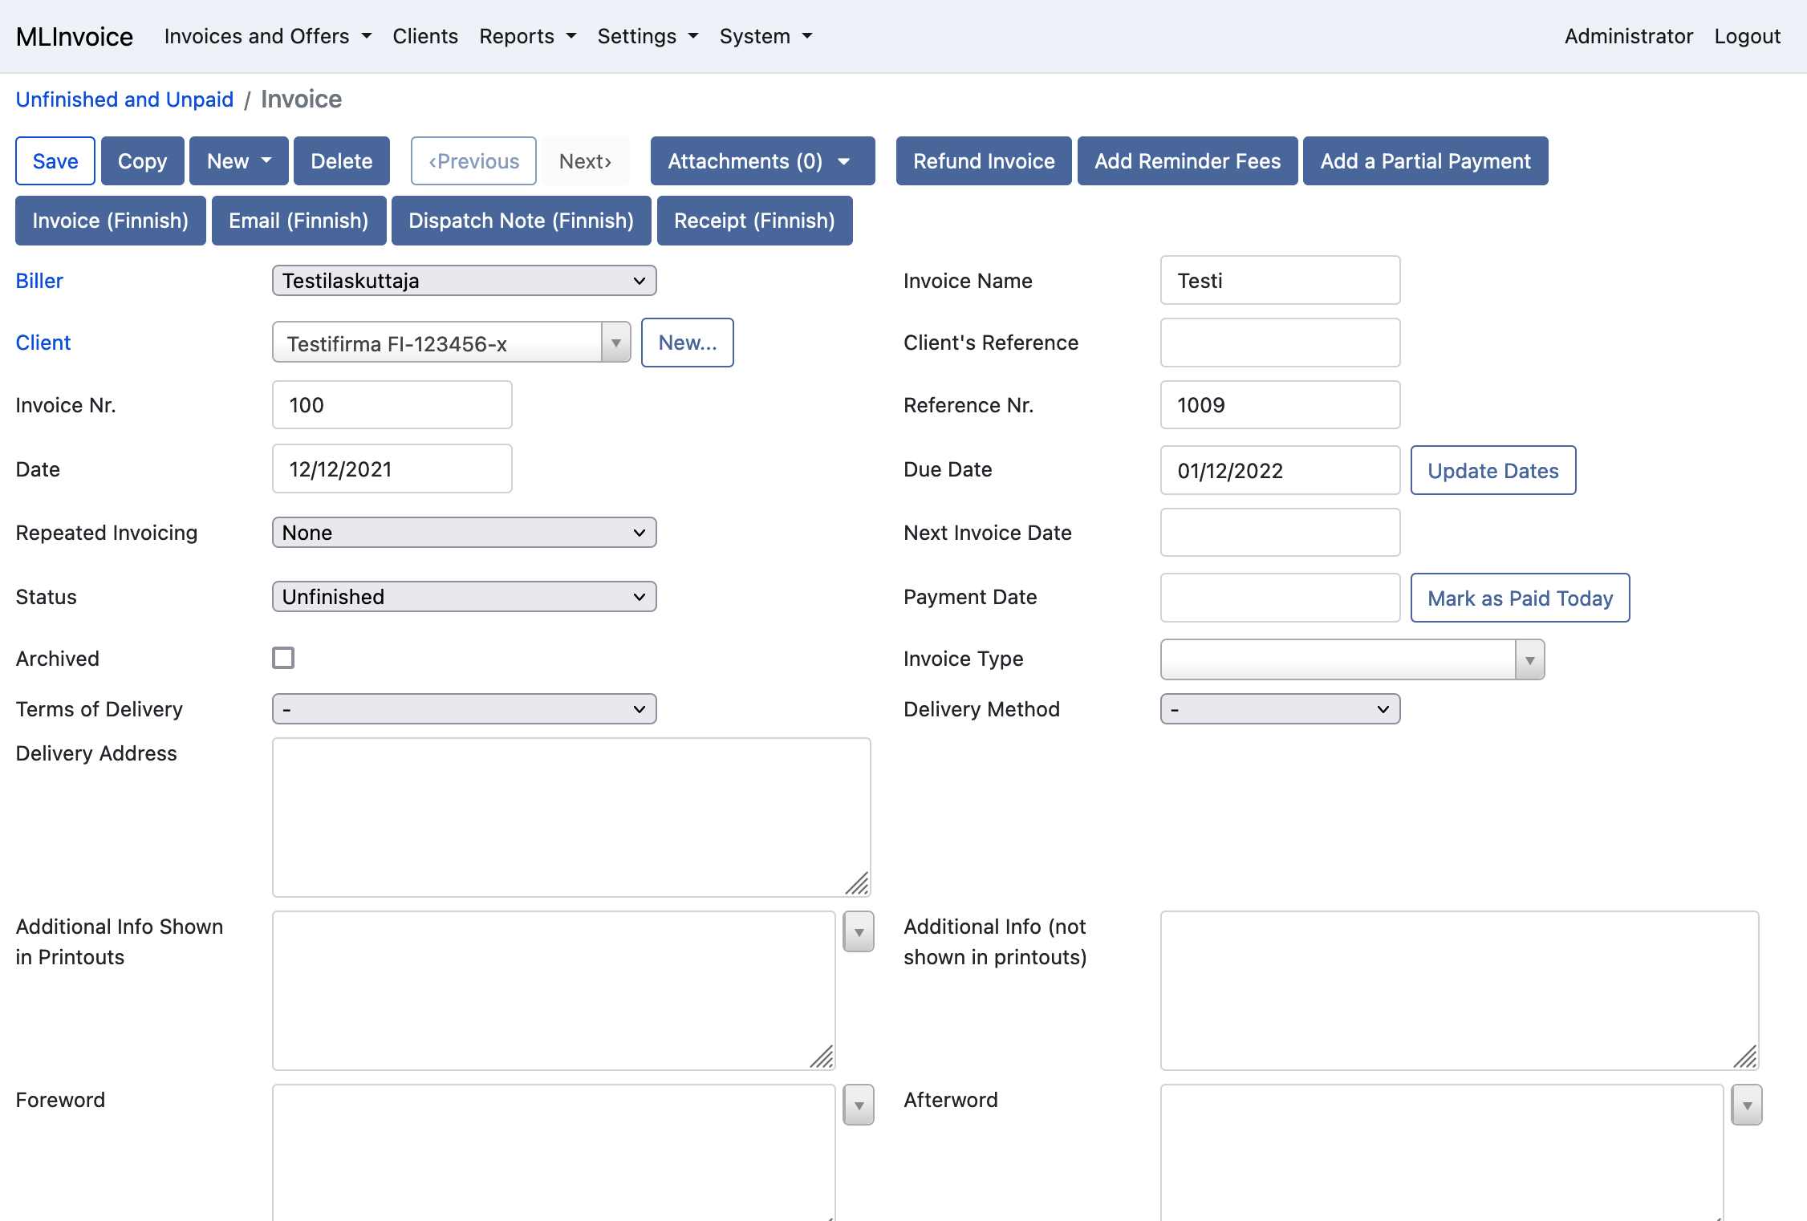This screenshot has width=1807, height=1221.
Task: Expand the Attachments (0) dropdown
Action: (762, 161)
